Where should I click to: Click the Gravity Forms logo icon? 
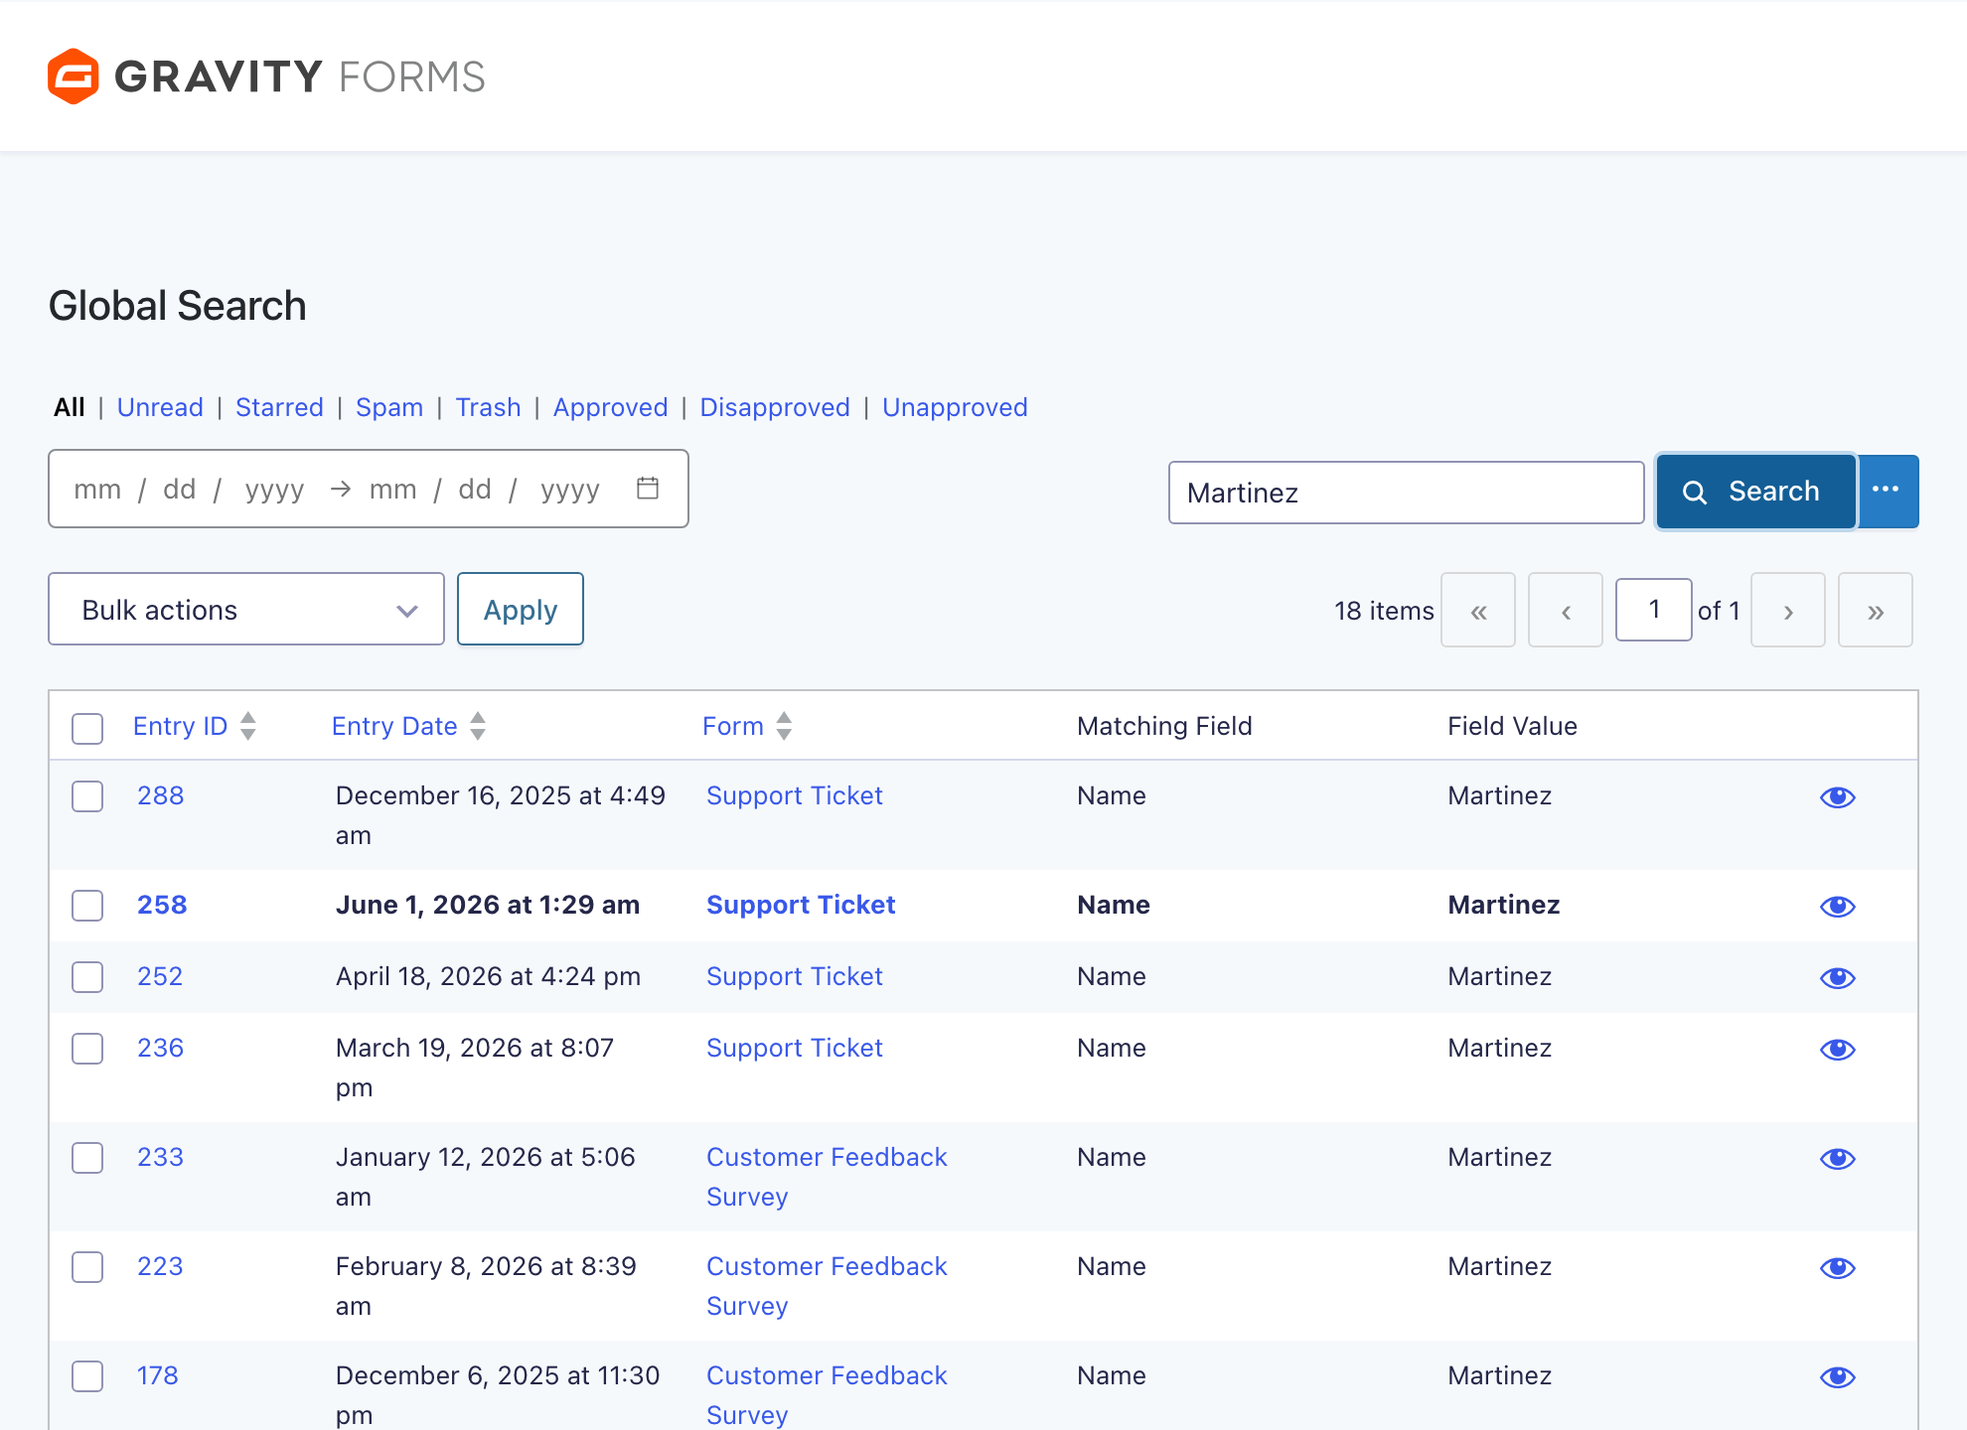pyautogui.click(x=74, y=76)
